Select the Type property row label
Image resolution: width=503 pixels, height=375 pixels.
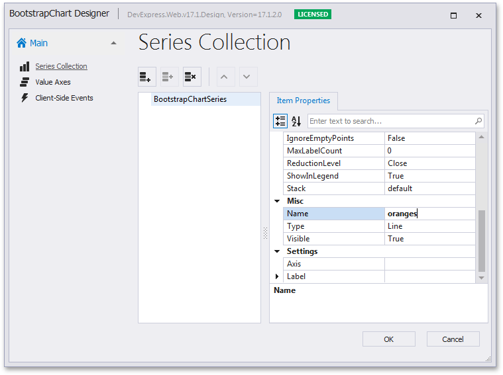pyautogui.click(x=333, y=226)
